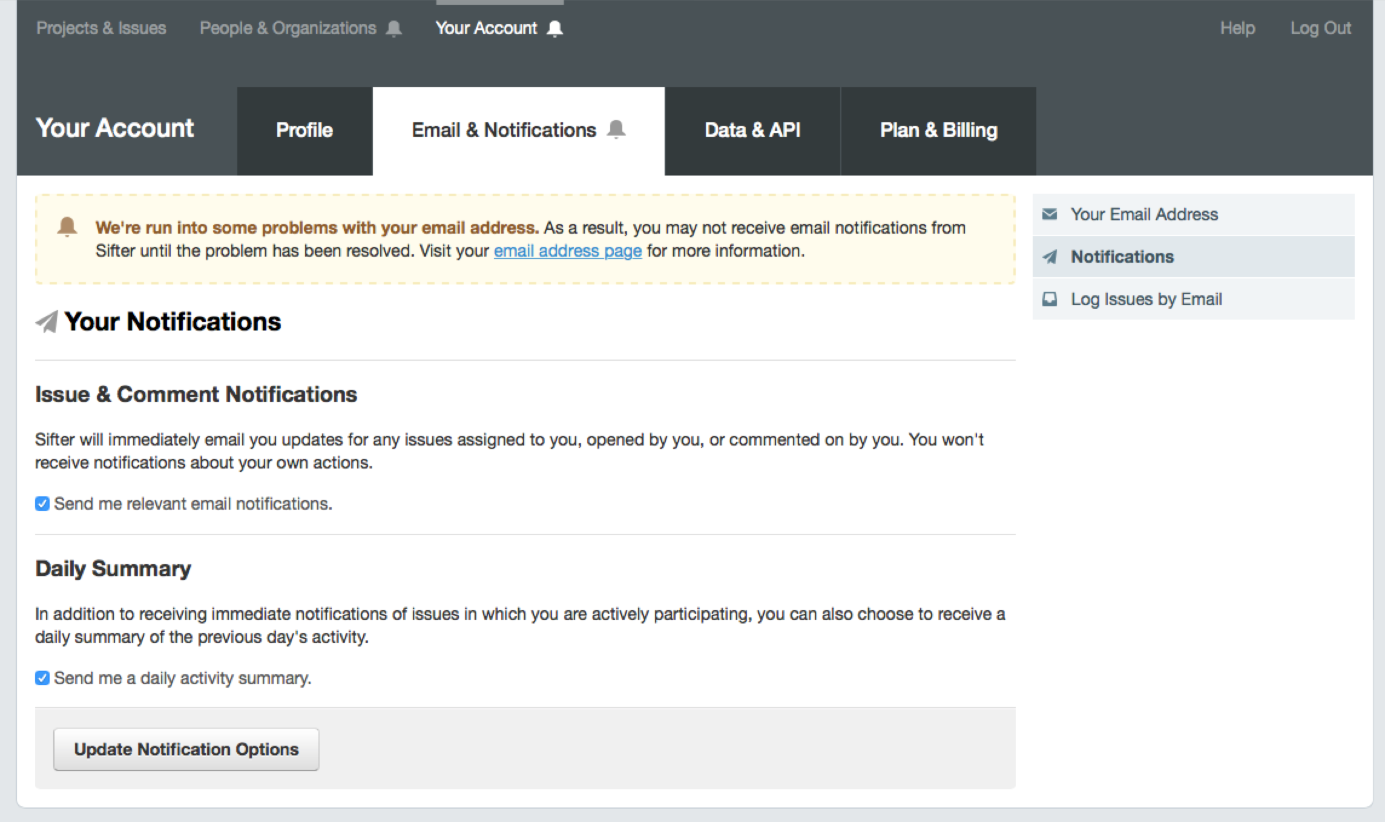Image resolution: width=1385 pixels, height=822 pixels.
Task: Click the bell icon on Email & Notifications tab
Action: point(616,130)
